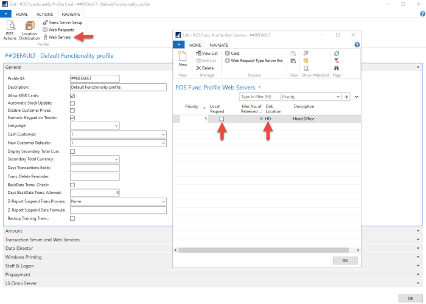This screenshot has width=426, height=304.
Task: Click the Web Servers ribbon item
Action: tap(60, 37)
